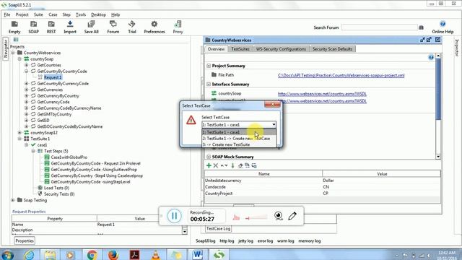Select the Case1withGlobalPro test step
The height and width of the screenshot is (260, 462).
click(x=69, y=157)
